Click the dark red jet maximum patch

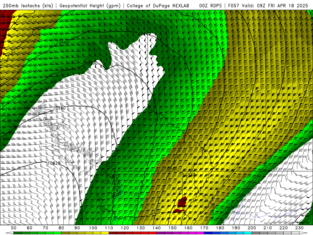coord(182,202)
